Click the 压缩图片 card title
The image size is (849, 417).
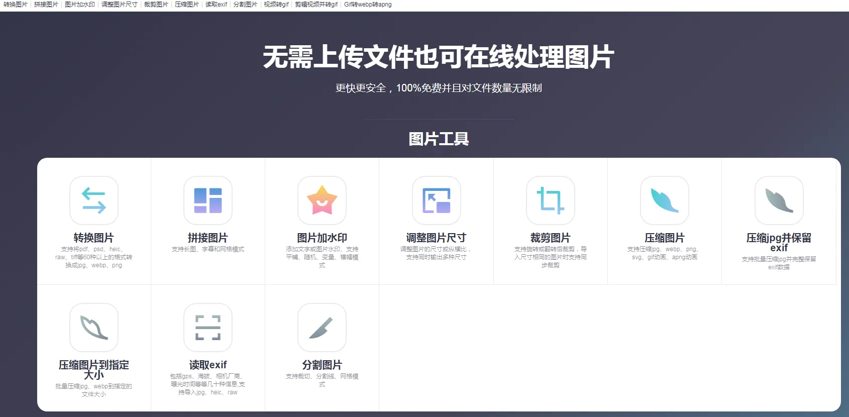coord(665,238)
